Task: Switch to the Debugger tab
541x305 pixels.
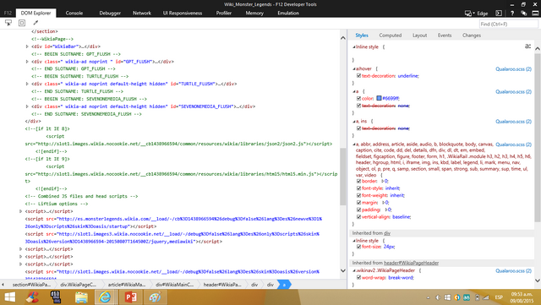Action: 110,14
